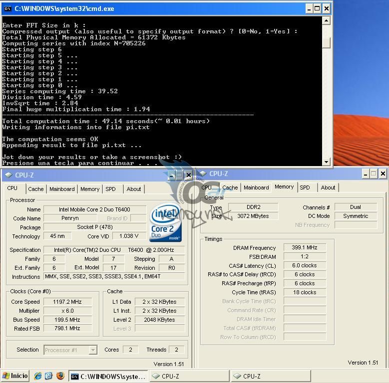This screenshot has height=383, width=389.
Task: Open the Cache tab in right CPU-Z
Action: click(230, 188)
